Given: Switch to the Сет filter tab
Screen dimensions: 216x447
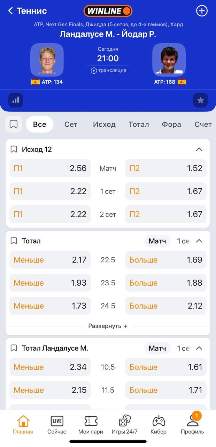Looking at the screenshot, I should [71, 124].
